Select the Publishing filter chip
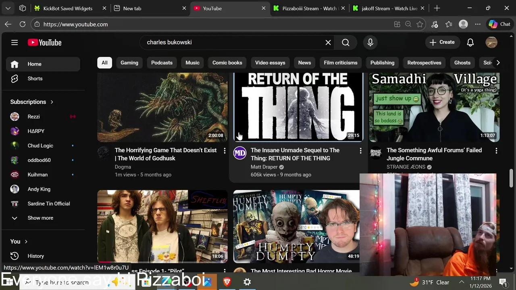Viewport: 516px width, 290px height. [x=382, y=63]
